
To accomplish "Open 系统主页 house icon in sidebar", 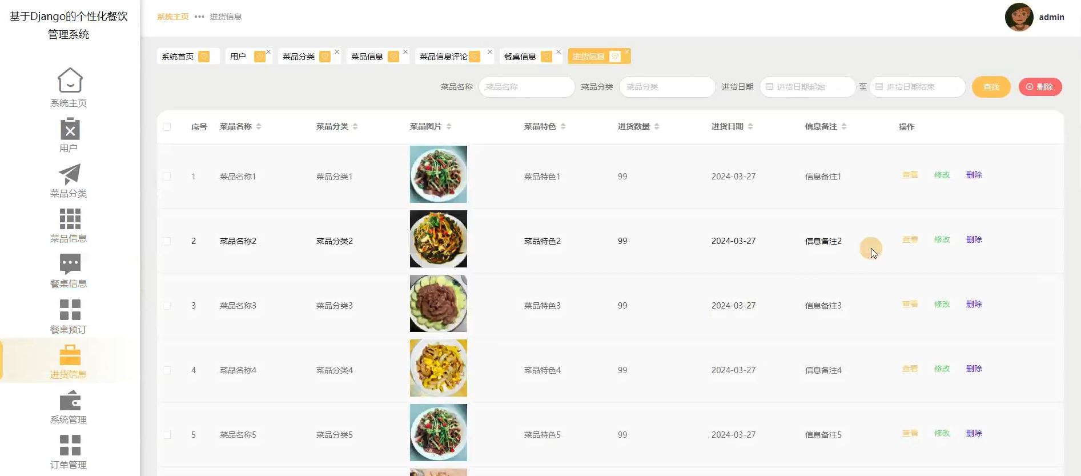I will pos(70,80).
